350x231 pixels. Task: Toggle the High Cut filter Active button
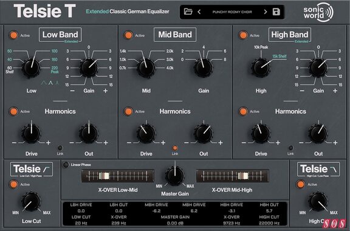[x=300, y=184]
